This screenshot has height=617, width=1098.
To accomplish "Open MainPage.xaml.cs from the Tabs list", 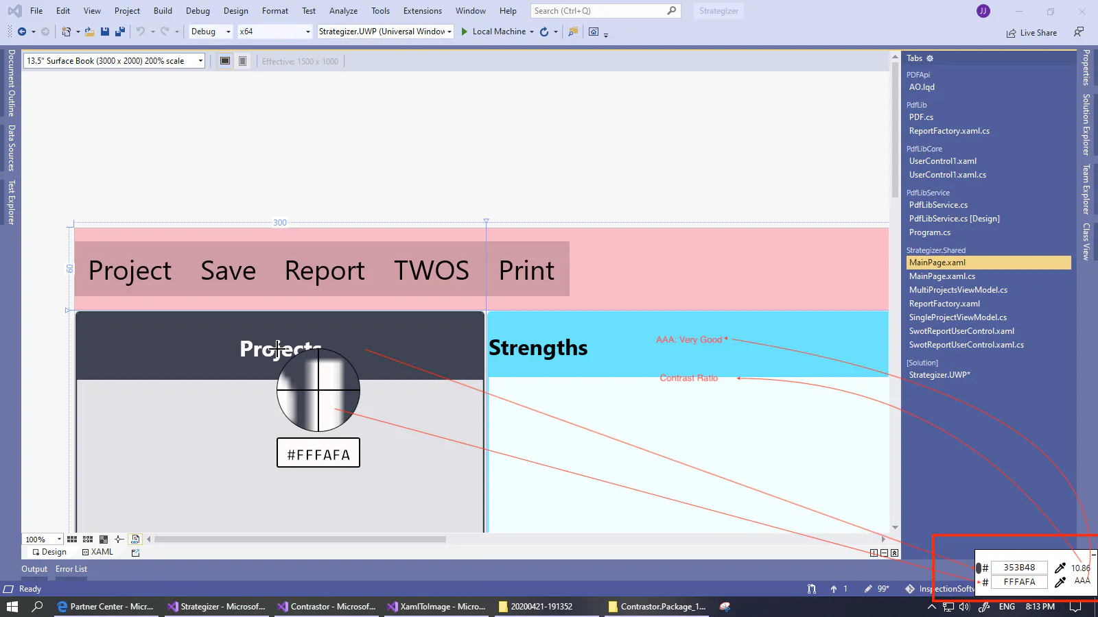I will click(942, 276).
